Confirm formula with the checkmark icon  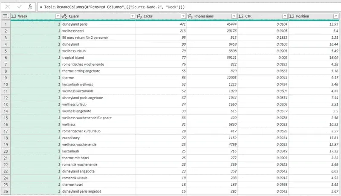point(19,7)
